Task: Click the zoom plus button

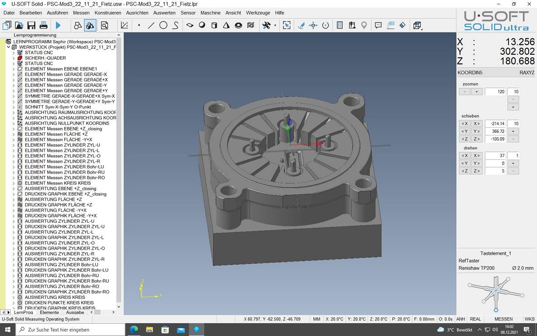Action: pos(477,91)
